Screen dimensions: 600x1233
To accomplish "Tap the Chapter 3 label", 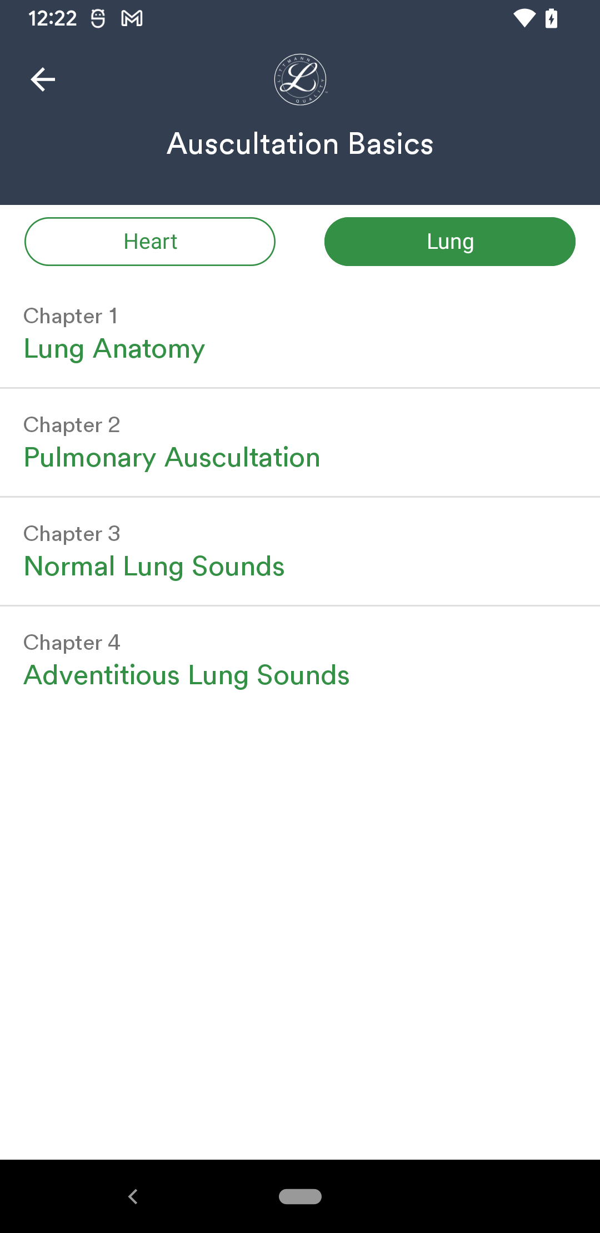I will [x=72, y=534].
